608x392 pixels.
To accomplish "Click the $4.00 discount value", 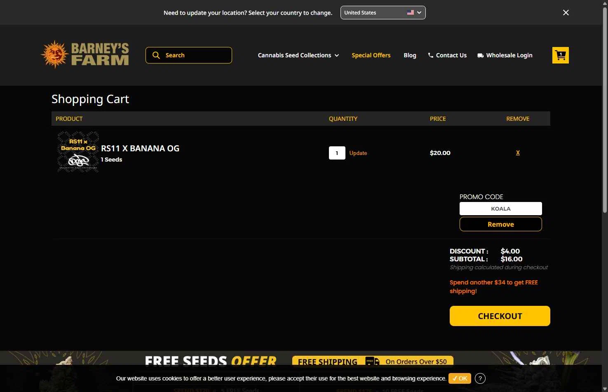I will pyautogui.click(x=510, y=251).
